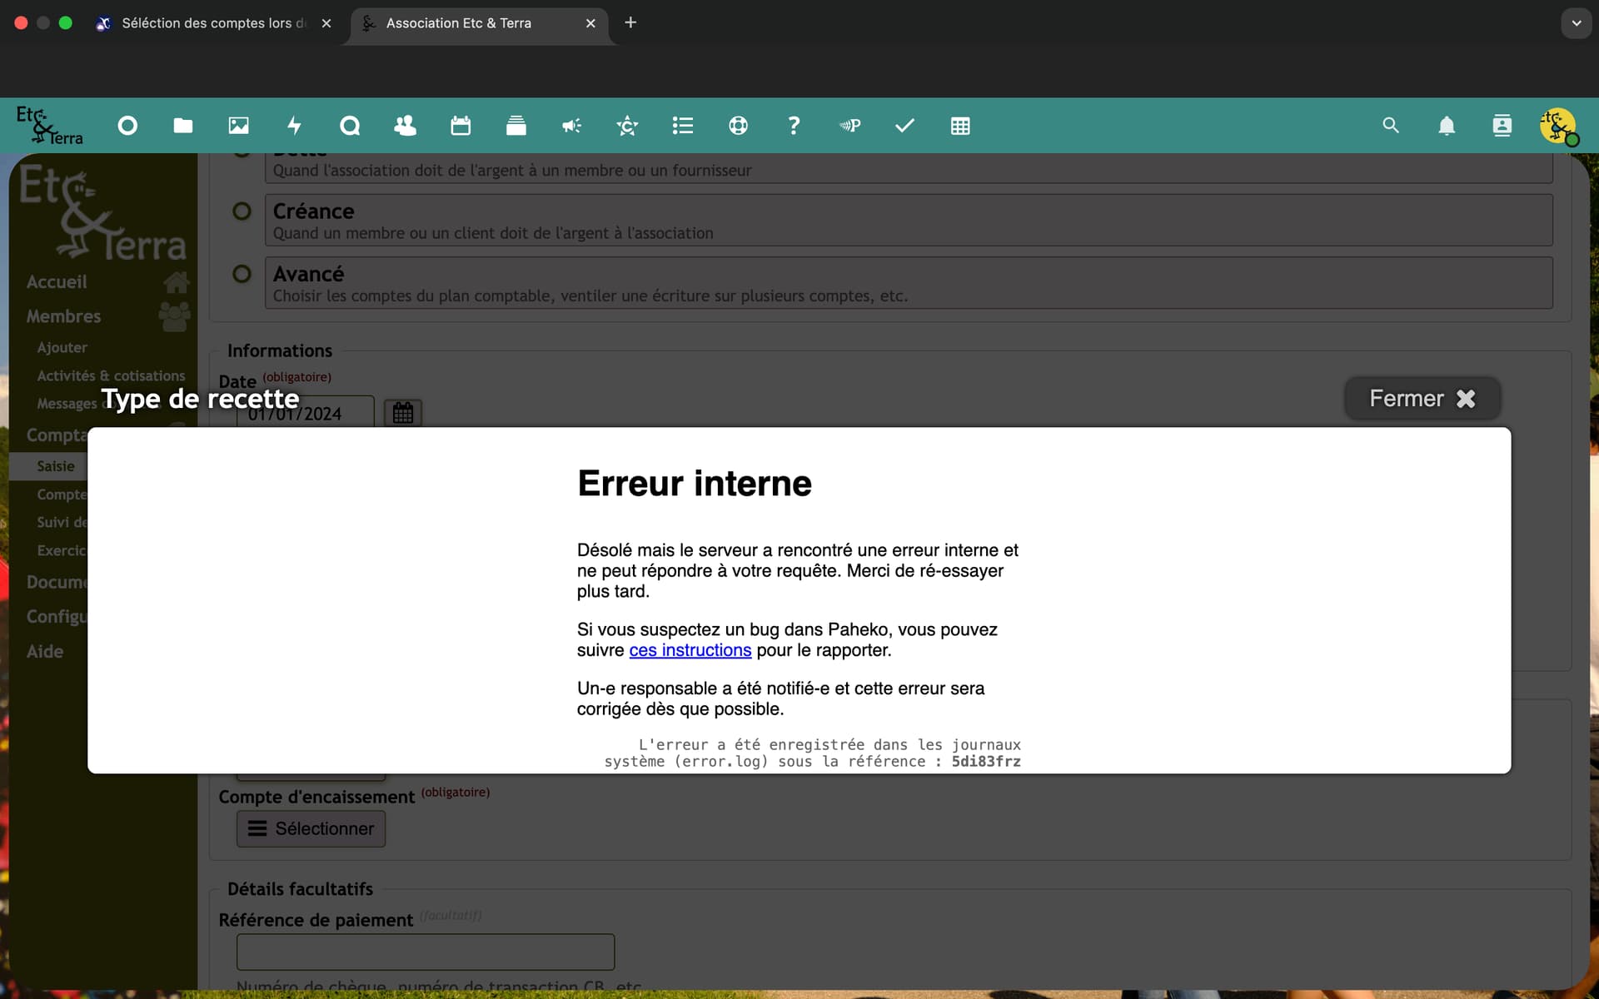Click the lightning bolt toolbar icon
Screen dimensions: 1599x999
coord(294,126)
